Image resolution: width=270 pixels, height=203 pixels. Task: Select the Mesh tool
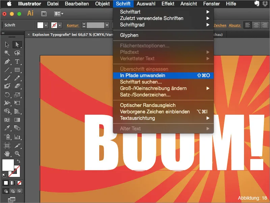[x=7, y=120]
